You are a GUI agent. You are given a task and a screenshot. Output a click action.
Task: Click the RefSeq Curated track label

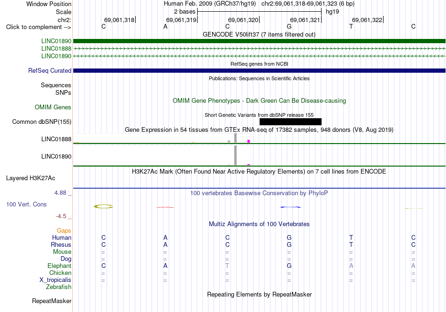[50, 70]
